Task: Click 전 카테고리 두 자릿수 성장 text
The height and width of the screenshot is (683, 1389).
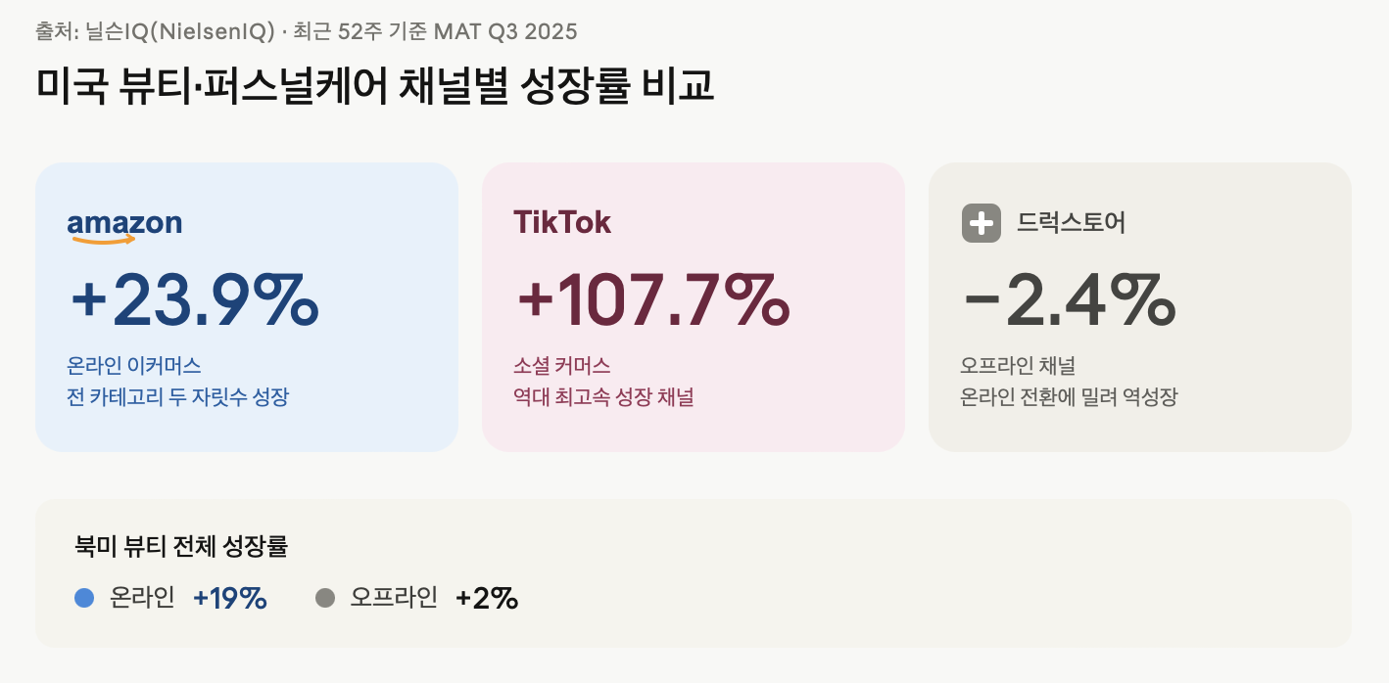Action: coord(178,398)
